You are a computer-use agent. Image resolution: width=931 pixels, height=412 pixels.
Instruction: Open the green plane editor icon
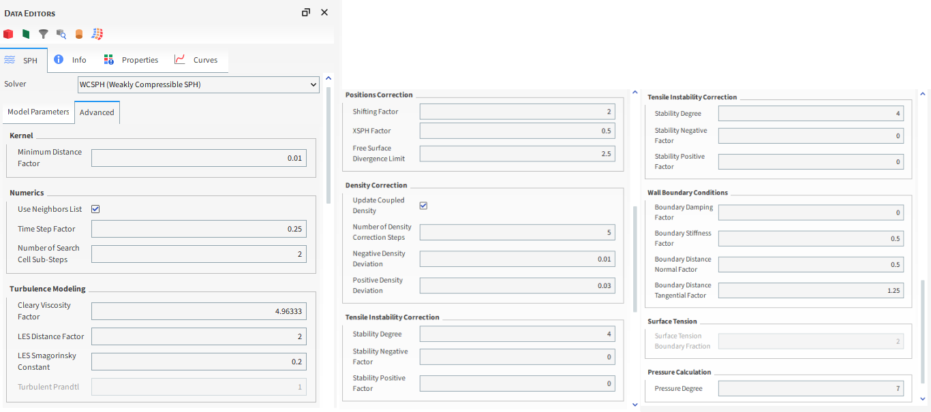(26, 33)
